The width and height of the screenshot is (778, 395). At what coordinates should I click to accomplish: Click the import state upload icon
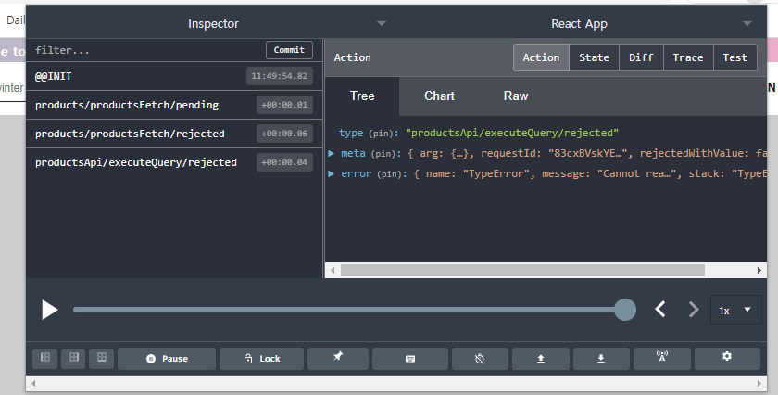541,359
